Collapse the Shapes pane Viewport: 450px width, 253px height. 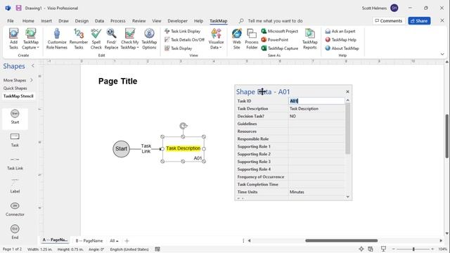point(33,65)
